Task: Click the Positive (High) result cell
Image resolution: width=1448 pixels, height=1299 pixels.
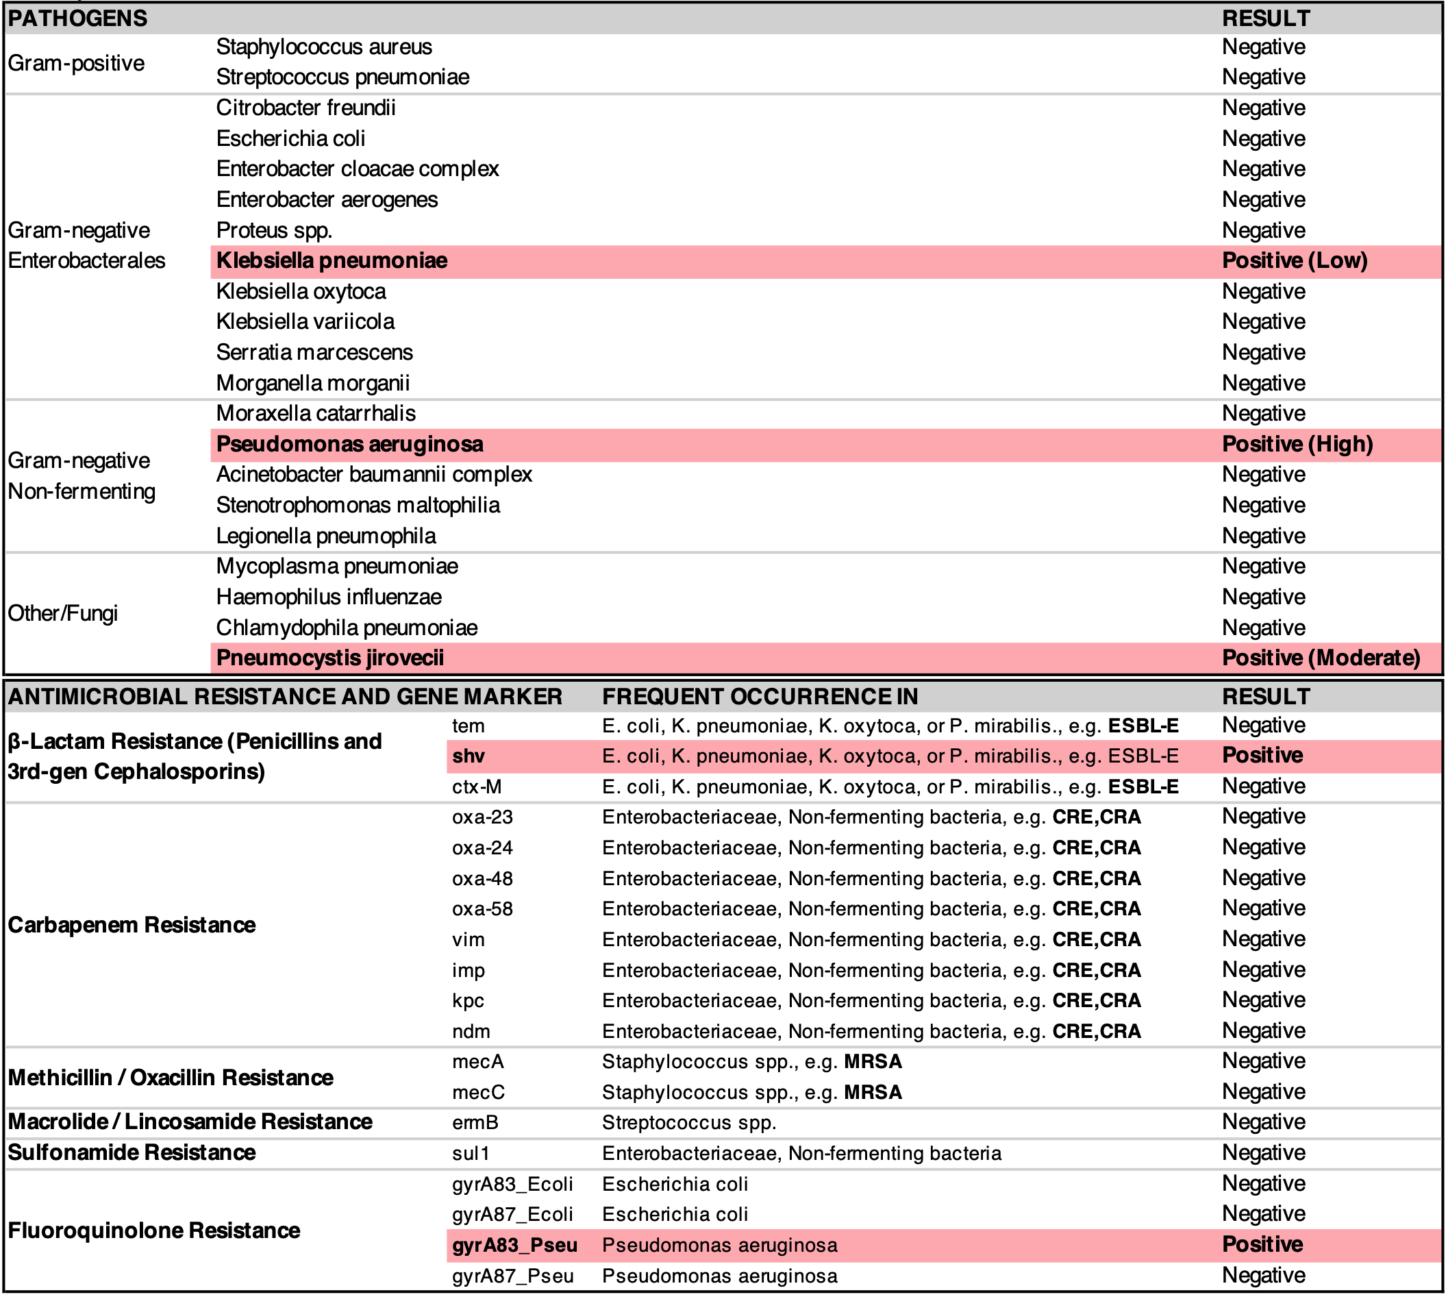Action: (1297, 445)
